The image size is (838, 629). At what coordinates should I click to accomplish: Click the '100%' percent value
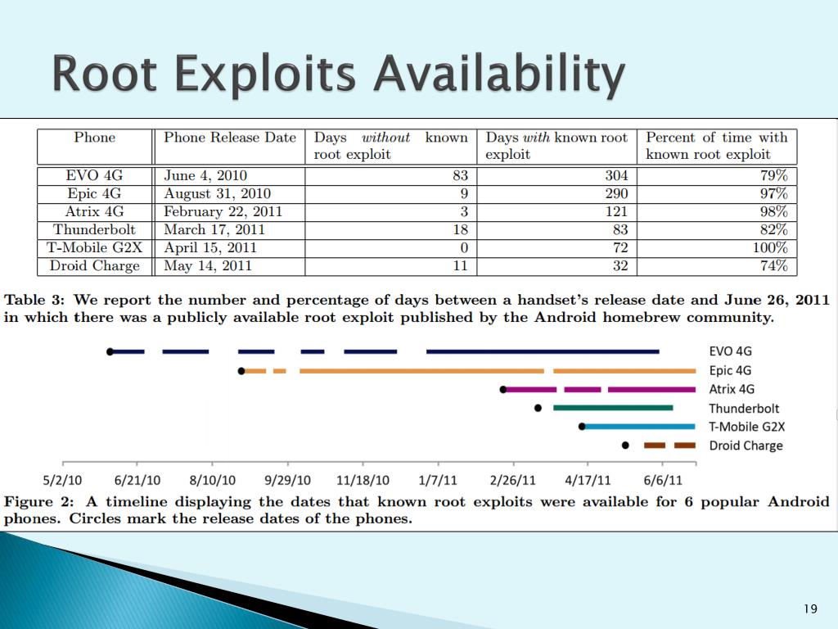pos(770,247)
